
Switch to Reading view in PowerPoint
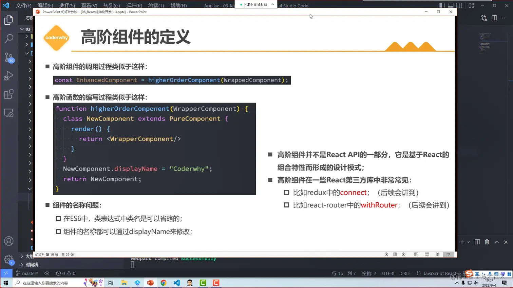[438, 254]
